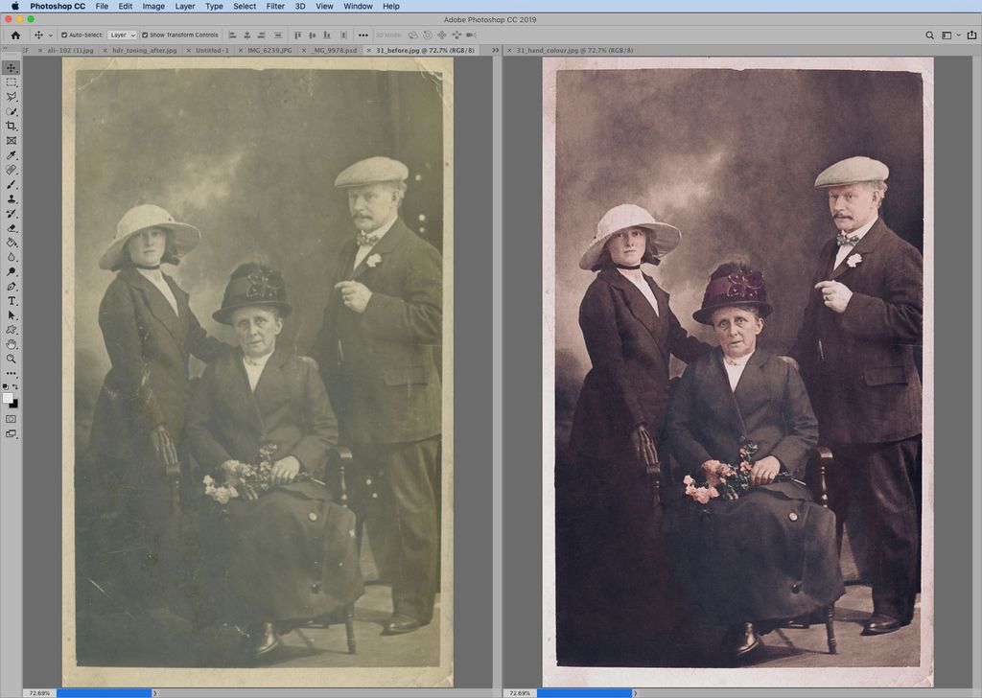Screen dimensions: 982x698
Task: Click the Home button in the options bar
Action: pyautogui.click(x=14, y=35)
